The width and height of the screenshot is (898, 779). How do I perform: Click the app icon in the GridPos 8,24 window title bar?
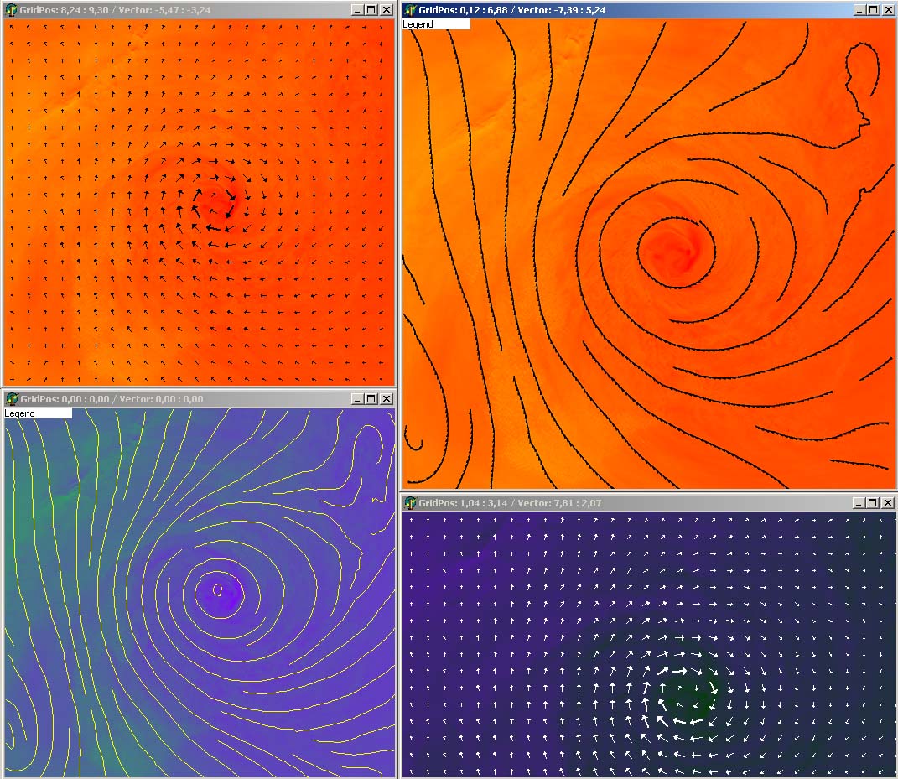tap(12, 10)
